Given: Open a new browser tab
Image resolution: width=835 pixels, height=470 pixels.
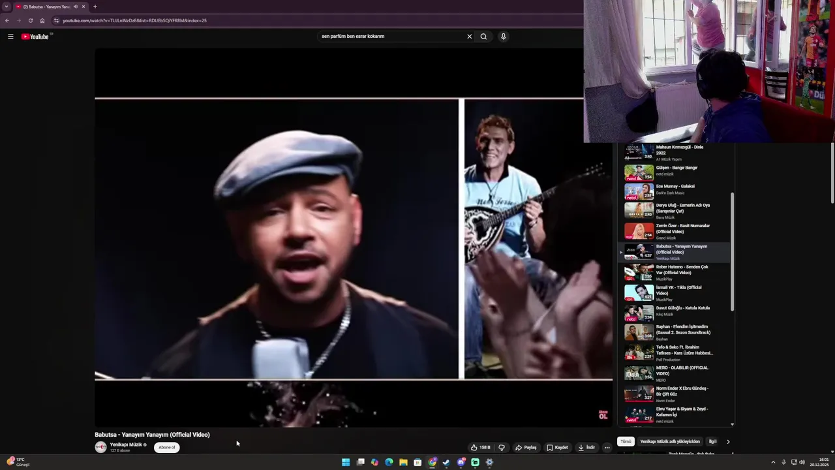Looking at the screenshot, I should 95,7.
